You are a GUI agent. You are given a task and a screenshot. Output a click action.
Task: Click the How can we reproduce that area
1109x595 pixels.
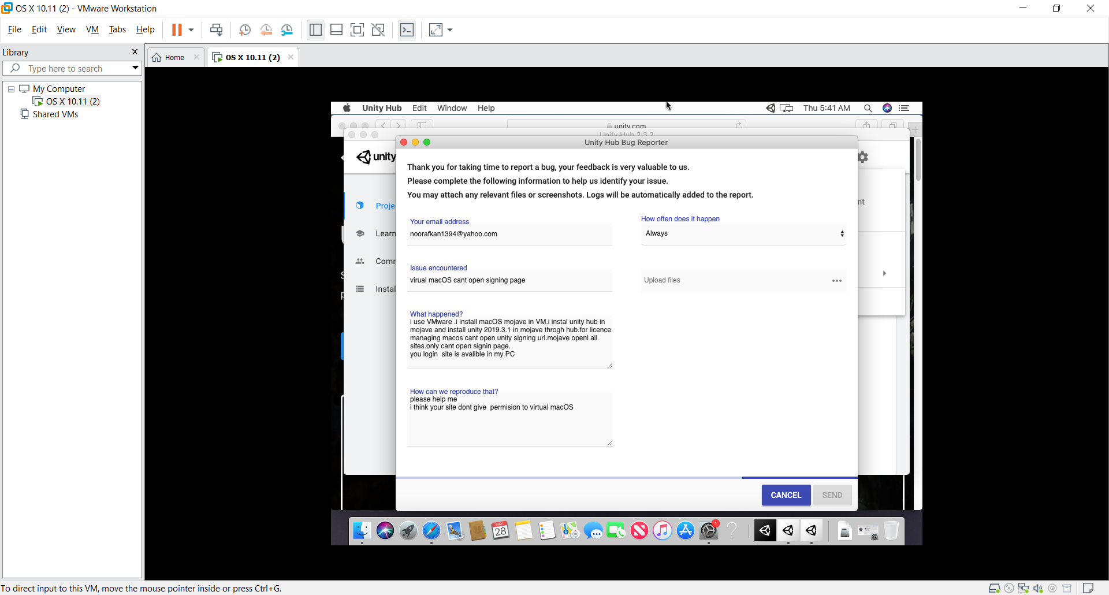point(509,419)
